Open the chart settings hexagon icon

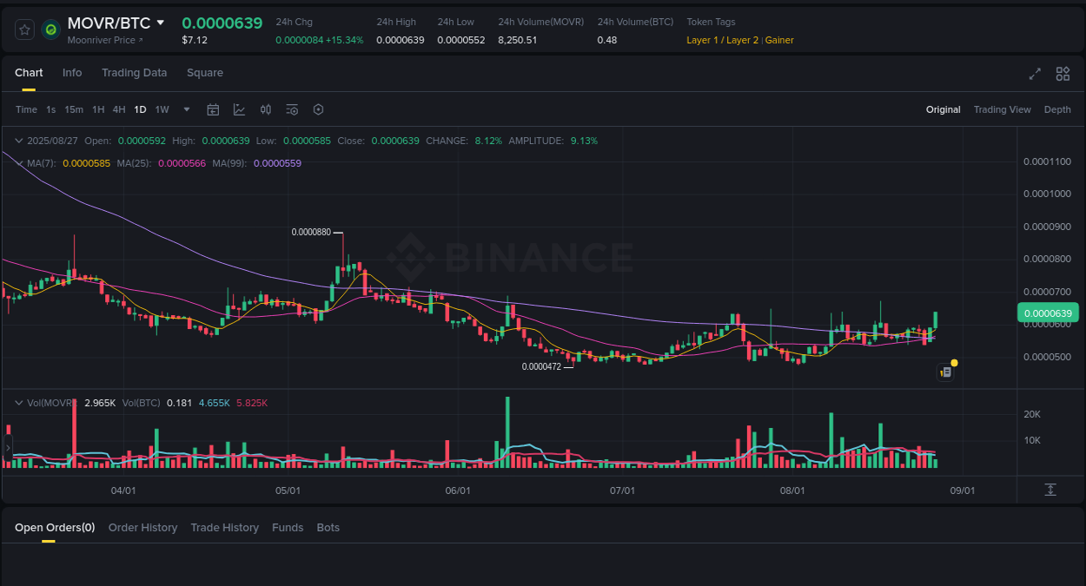318,109
